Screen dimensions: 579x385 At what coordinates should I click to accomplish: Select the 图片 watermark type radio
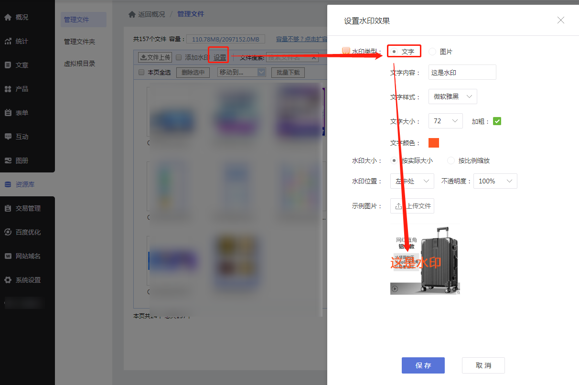(x=432, y=52)
